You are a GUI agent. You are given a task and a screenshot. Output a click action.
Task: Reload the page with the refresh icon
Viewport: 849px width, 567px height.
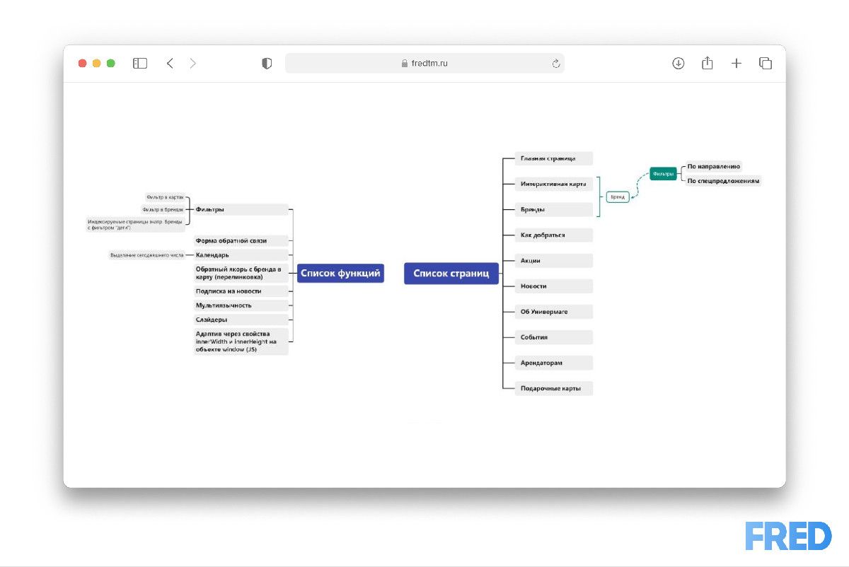[x=556, y=64]
